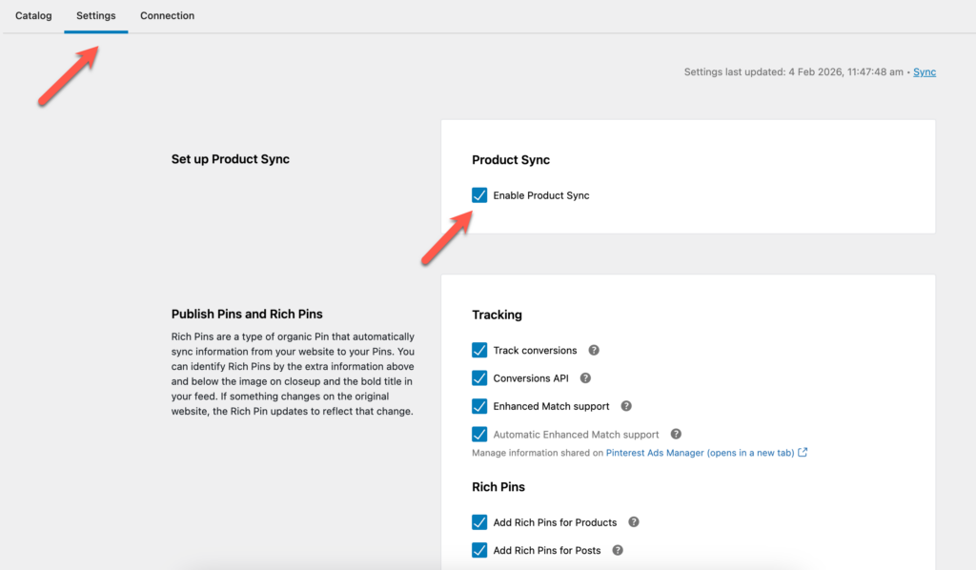The width and height of the screenshot is (976, 570).
Task: Click the external link icon after Pinterest Ads Manager
Action: 801,452
